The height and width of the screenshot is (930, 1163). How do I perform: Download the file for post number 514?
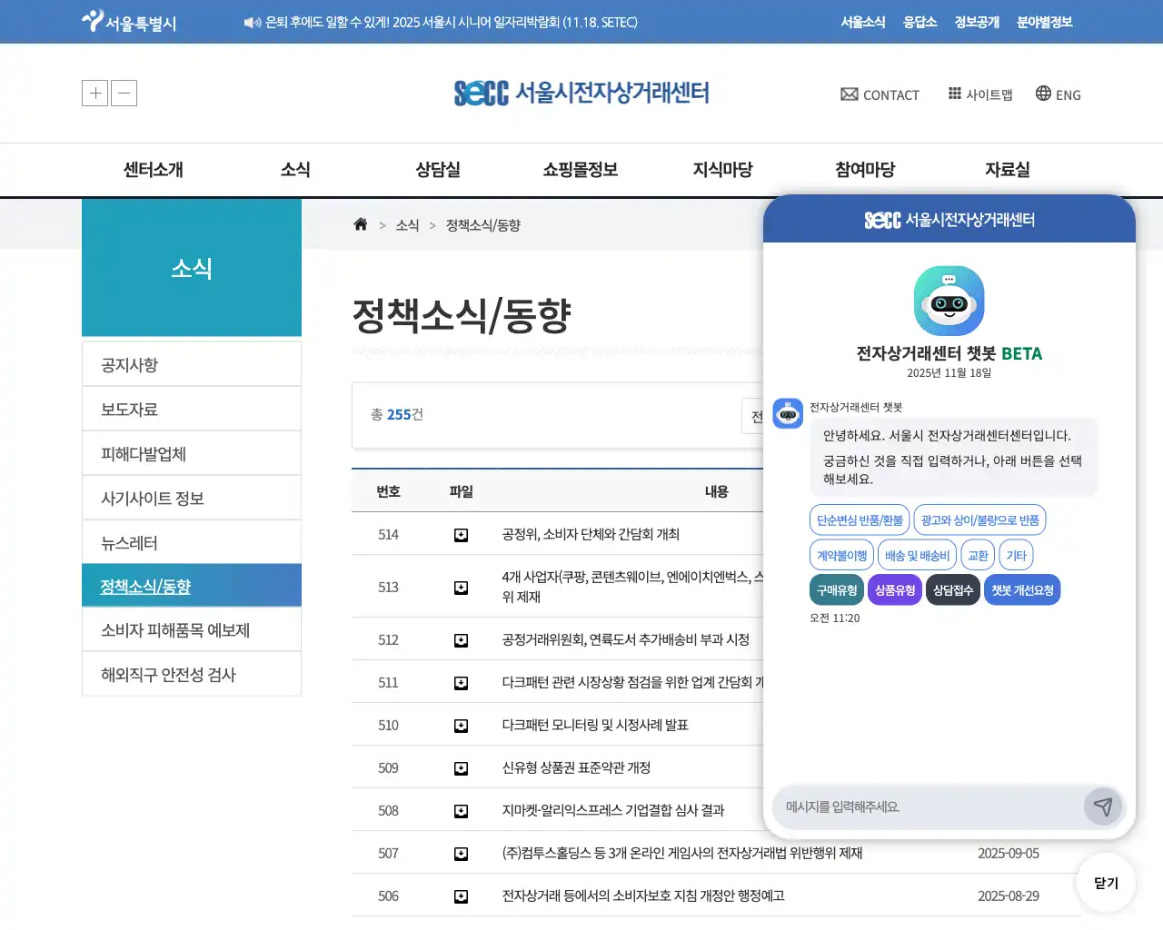click(x=462, y=534)
